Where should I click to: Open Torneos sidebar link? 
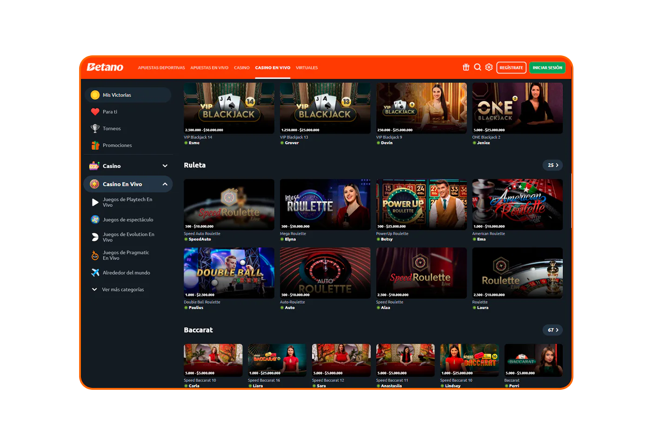(x=112, y=128)
